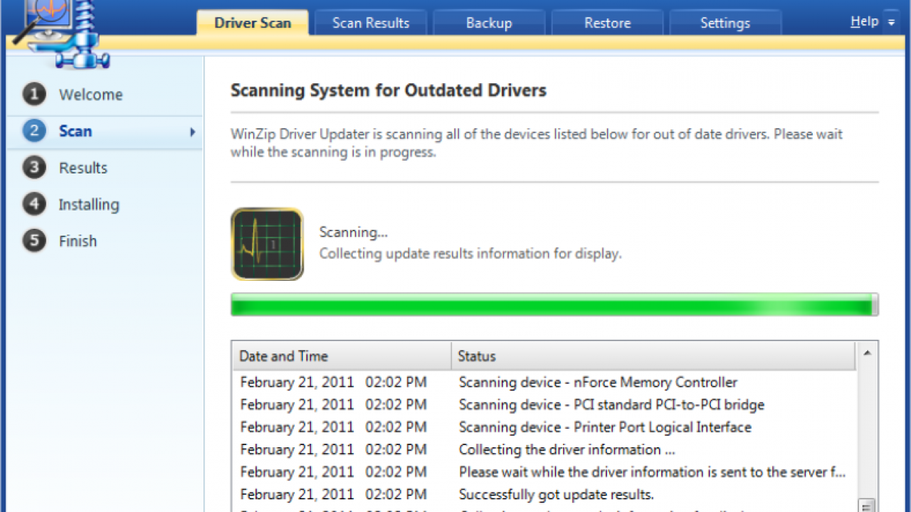Click the heartbeat monitor scanning icon
911x512 pixels.
267,244
